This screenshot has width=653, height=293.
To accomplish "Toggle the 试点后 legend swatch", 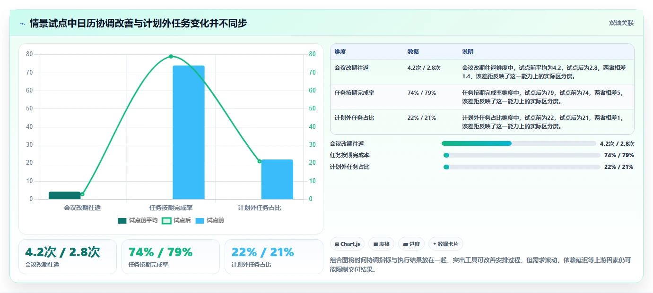I will coord(166,220).
